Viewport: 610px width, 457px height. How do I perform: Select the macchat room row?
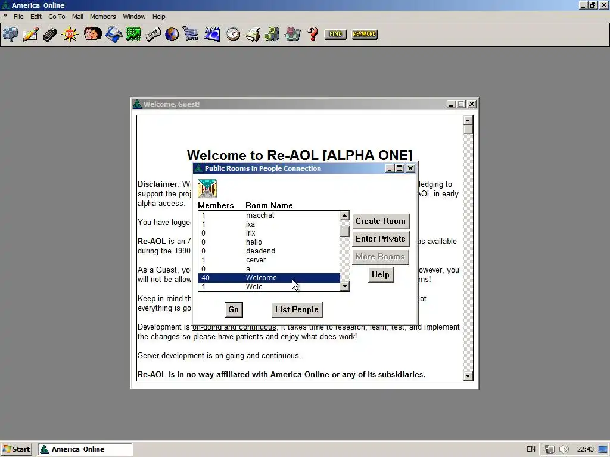tap(269, 215)
